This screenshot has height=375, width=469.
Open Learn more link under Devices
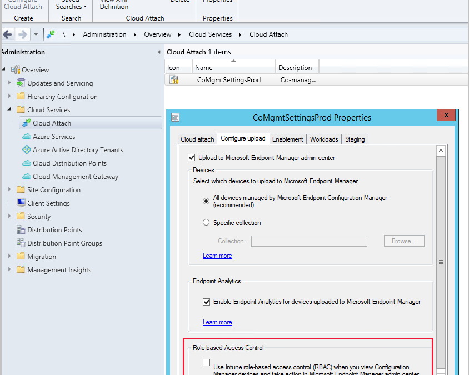click(x=217, y=256)
